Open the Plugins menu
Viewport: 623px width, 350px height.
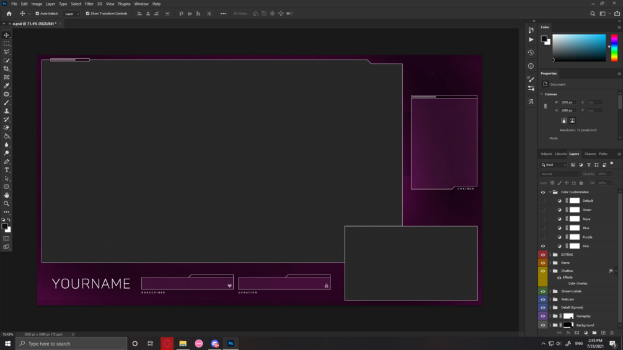[x=124, y=4]
